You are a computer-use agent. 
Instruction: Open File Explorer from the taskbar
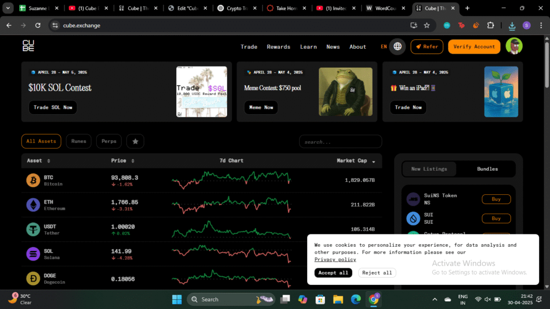click(x=338, y=299)
